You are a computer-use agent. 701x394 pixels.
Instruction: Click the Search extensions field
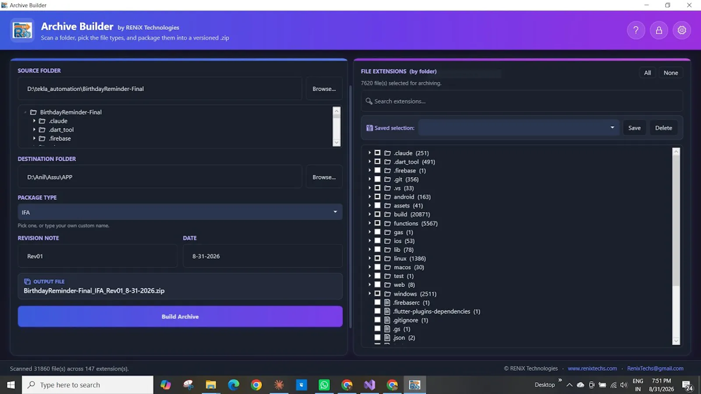point(522,101)
